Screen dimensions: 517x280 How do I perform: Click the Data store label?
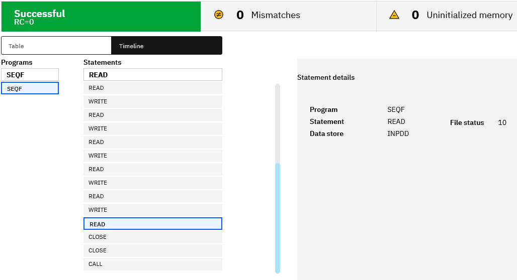pos(326,133)
